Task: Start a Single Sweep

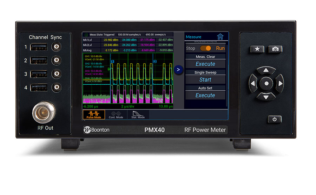Action: [205, 80]
